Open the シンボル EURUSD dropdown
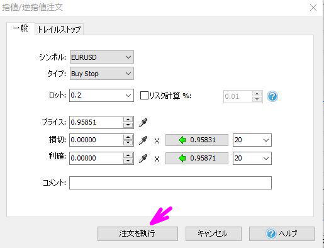The image size is (324, 248). (102, 57)
